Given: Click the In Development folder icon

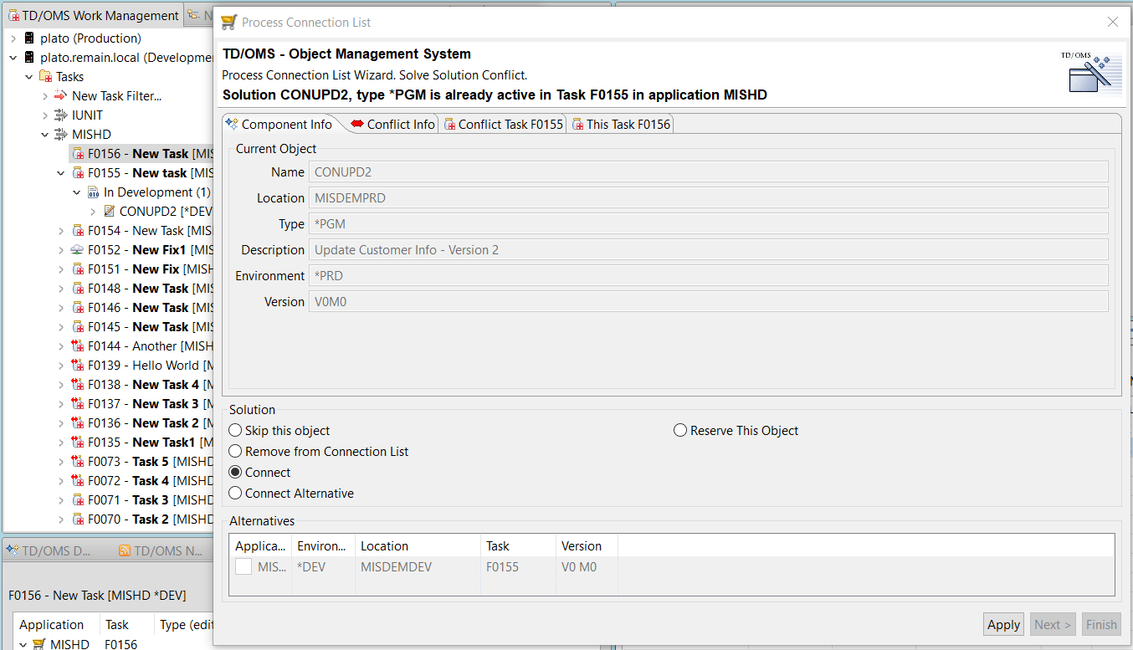Looking at the screenshot, I should (94, 192).
